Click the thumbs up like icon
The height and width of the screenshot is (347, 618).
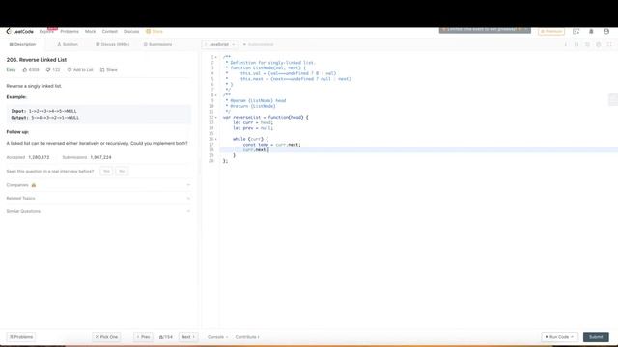[25, 70]
